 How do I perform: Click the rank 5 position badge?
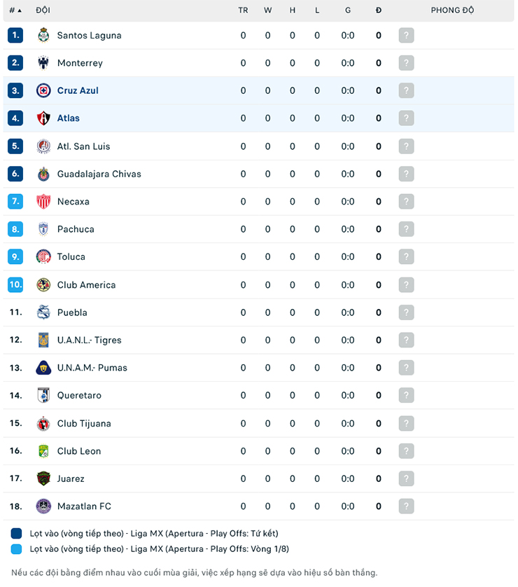(x=15, y=146)
